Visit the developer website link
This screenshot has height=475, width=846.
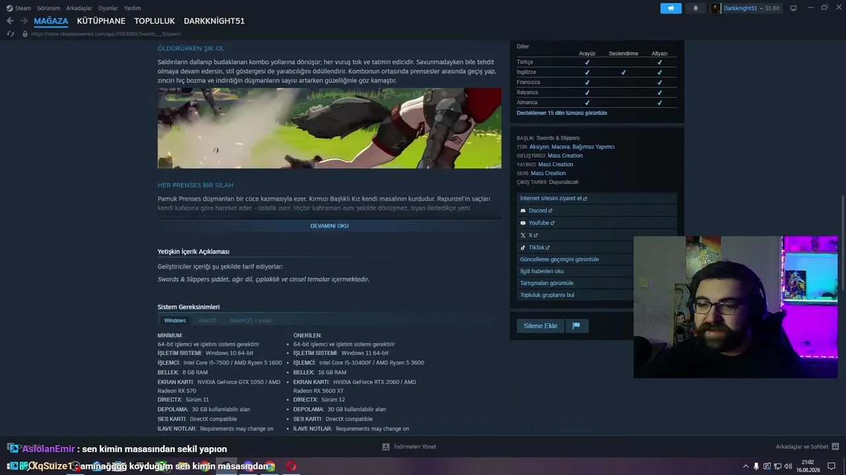point(597,199)
